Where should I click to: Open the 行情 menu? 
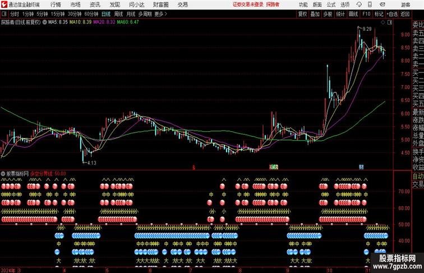(56, 4)
